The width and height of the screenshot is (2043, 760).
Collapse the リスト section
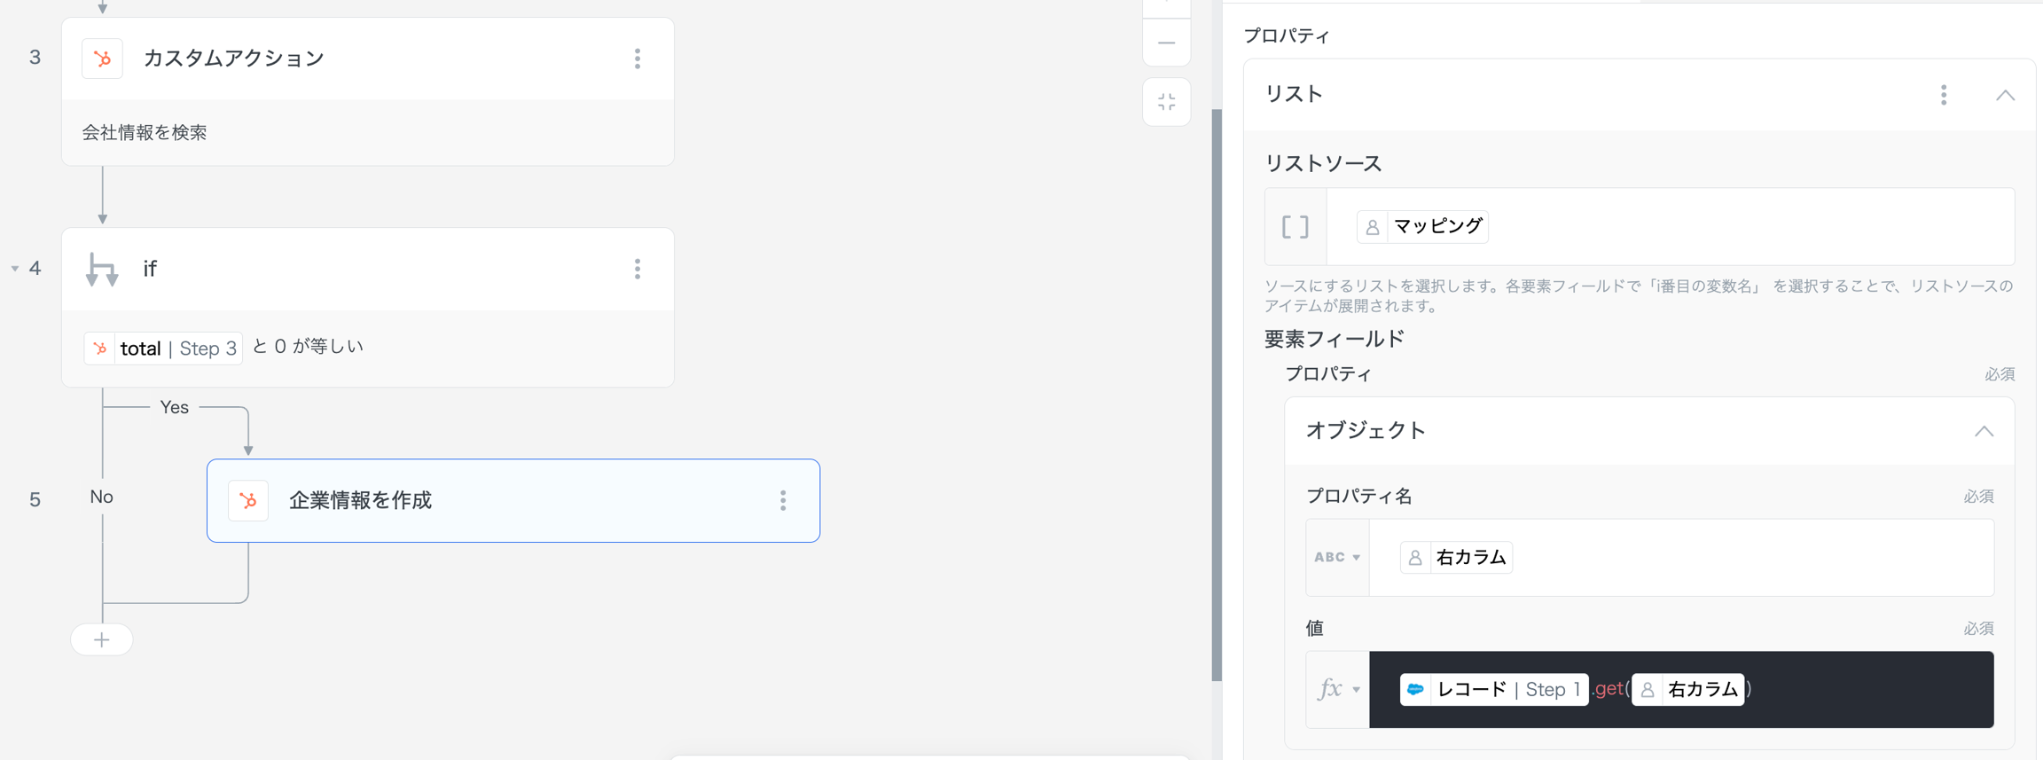coord(2005,95)
